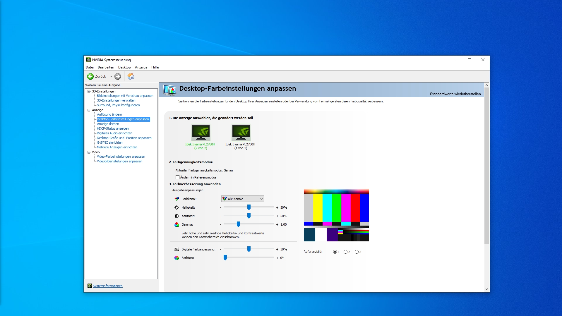Viewport: 562px width, 316px height.
Task: Click the Farbton slider handle
Action: click(x=225, y=257)
